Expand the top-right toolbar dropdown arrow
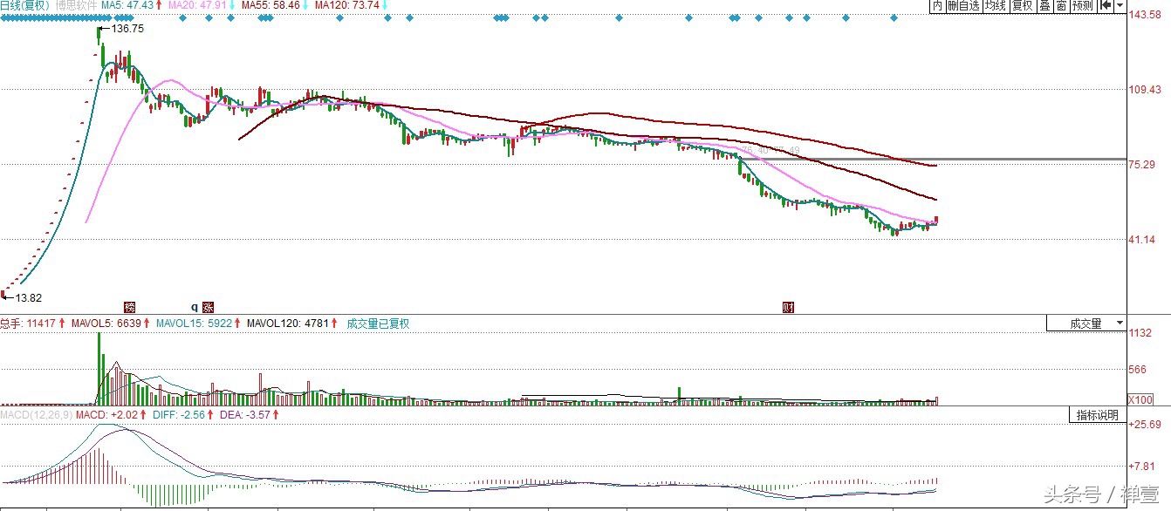Screen dimensions: 1171x511 click(1120, 6)
